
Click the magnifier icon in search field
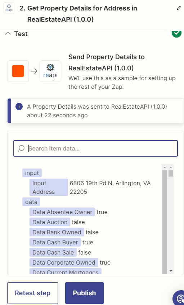(x=21, y=148)
